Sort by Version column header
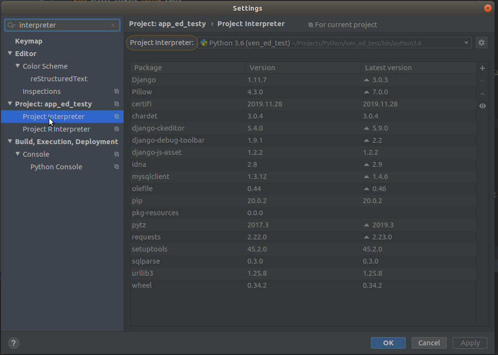Viewport: 498px width, 355px height. point(303,68)
